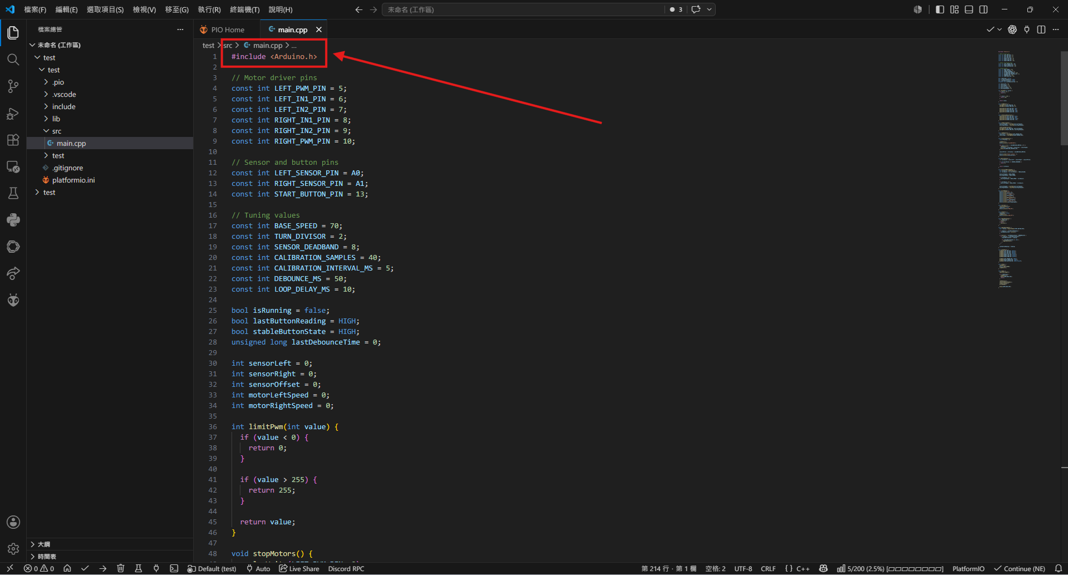Click the command center search box

523,9
